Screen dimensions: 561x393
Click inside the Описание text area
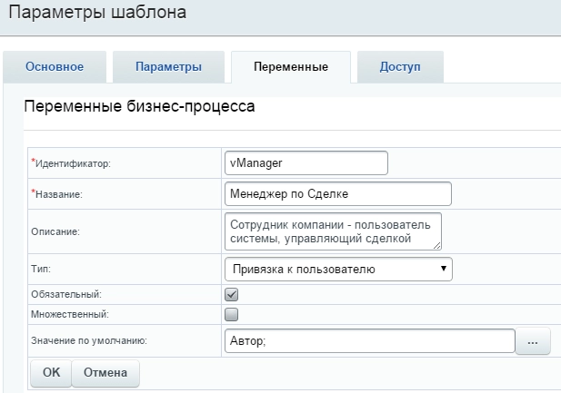pyautogui.click(x=331, y=231)
